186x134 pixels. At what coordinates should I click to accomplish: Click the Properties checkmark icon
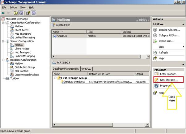(156, 85)
